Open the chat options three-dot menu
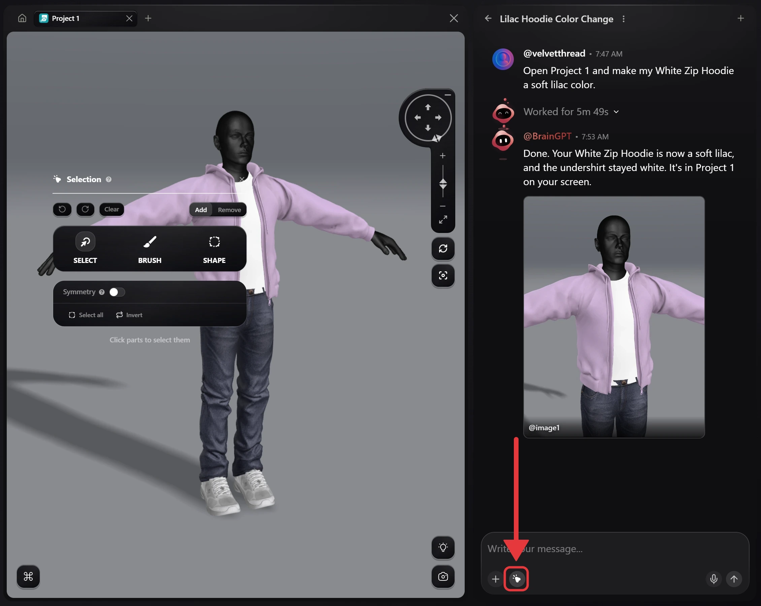Viewport: 761px width, 606px height. [x=624, y=19]
